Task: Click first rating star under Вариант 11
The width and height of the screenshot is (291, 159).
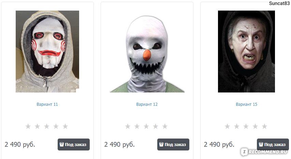Action: pyautogui.click(x=28, y=126)
